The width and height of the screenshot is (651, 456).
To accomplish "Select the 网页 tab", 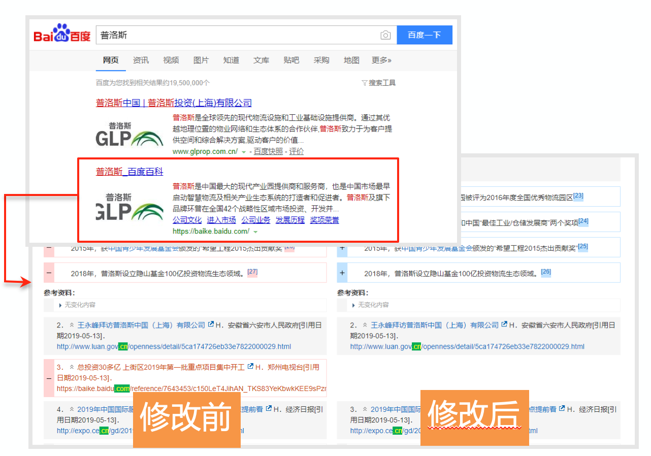I will (x=111, y=60).
